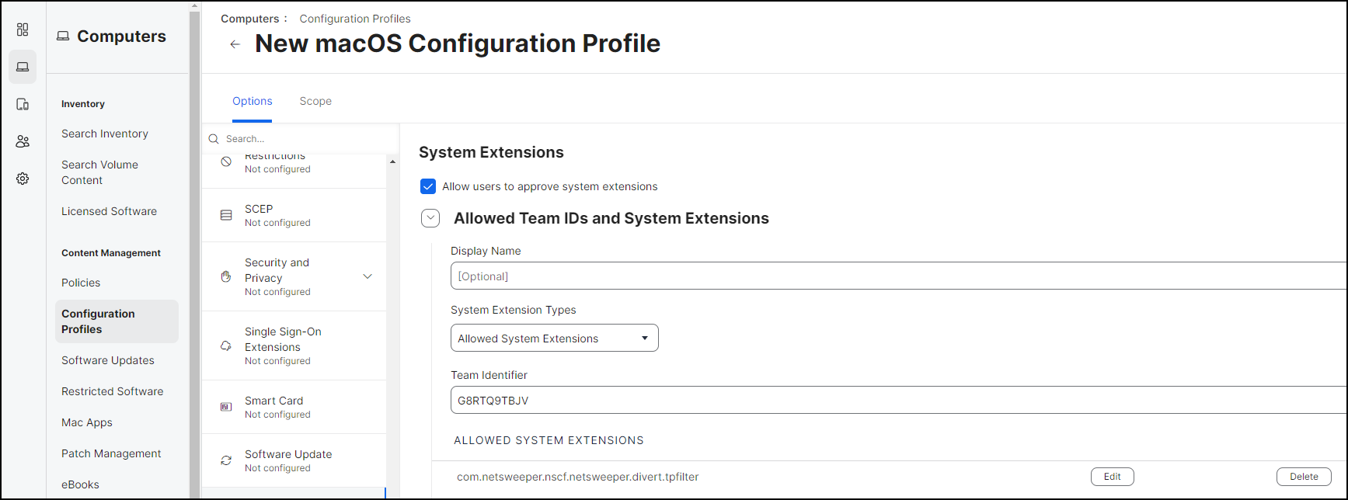The width and height of the screenshot is (1348, 500).
Task: Delete the netsweeper tpfilter extension
Action: point(1304,477)
